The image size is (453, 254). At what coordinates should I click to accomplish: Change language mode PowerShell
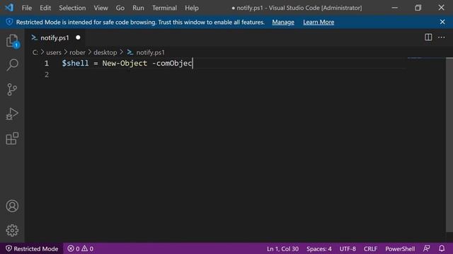pyautogui.click(x=400, y=248)
